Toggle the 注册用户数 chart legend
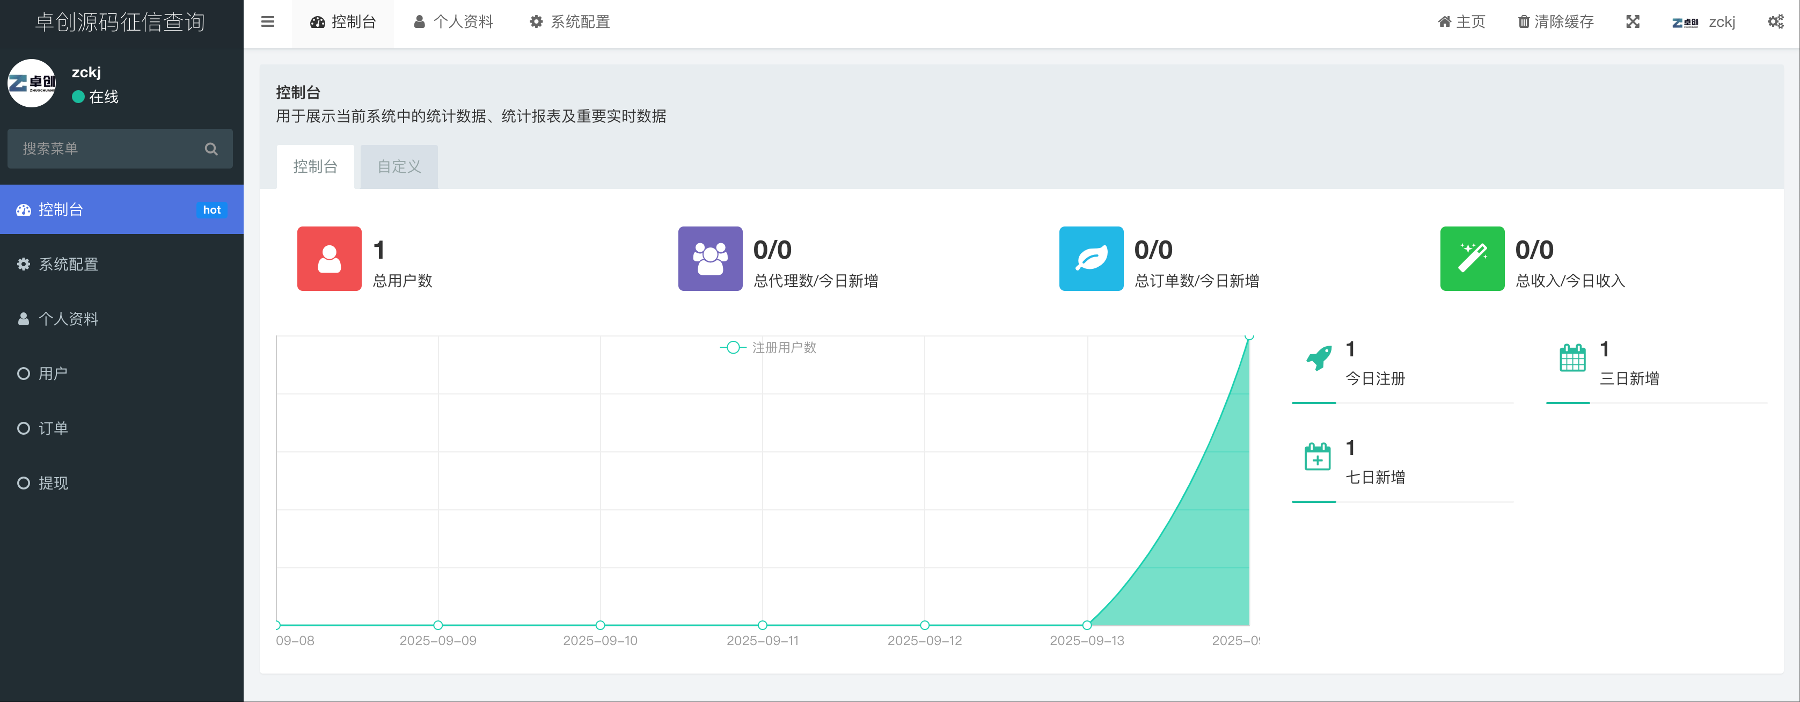1800x702 pixels. [x=769, y=348]
